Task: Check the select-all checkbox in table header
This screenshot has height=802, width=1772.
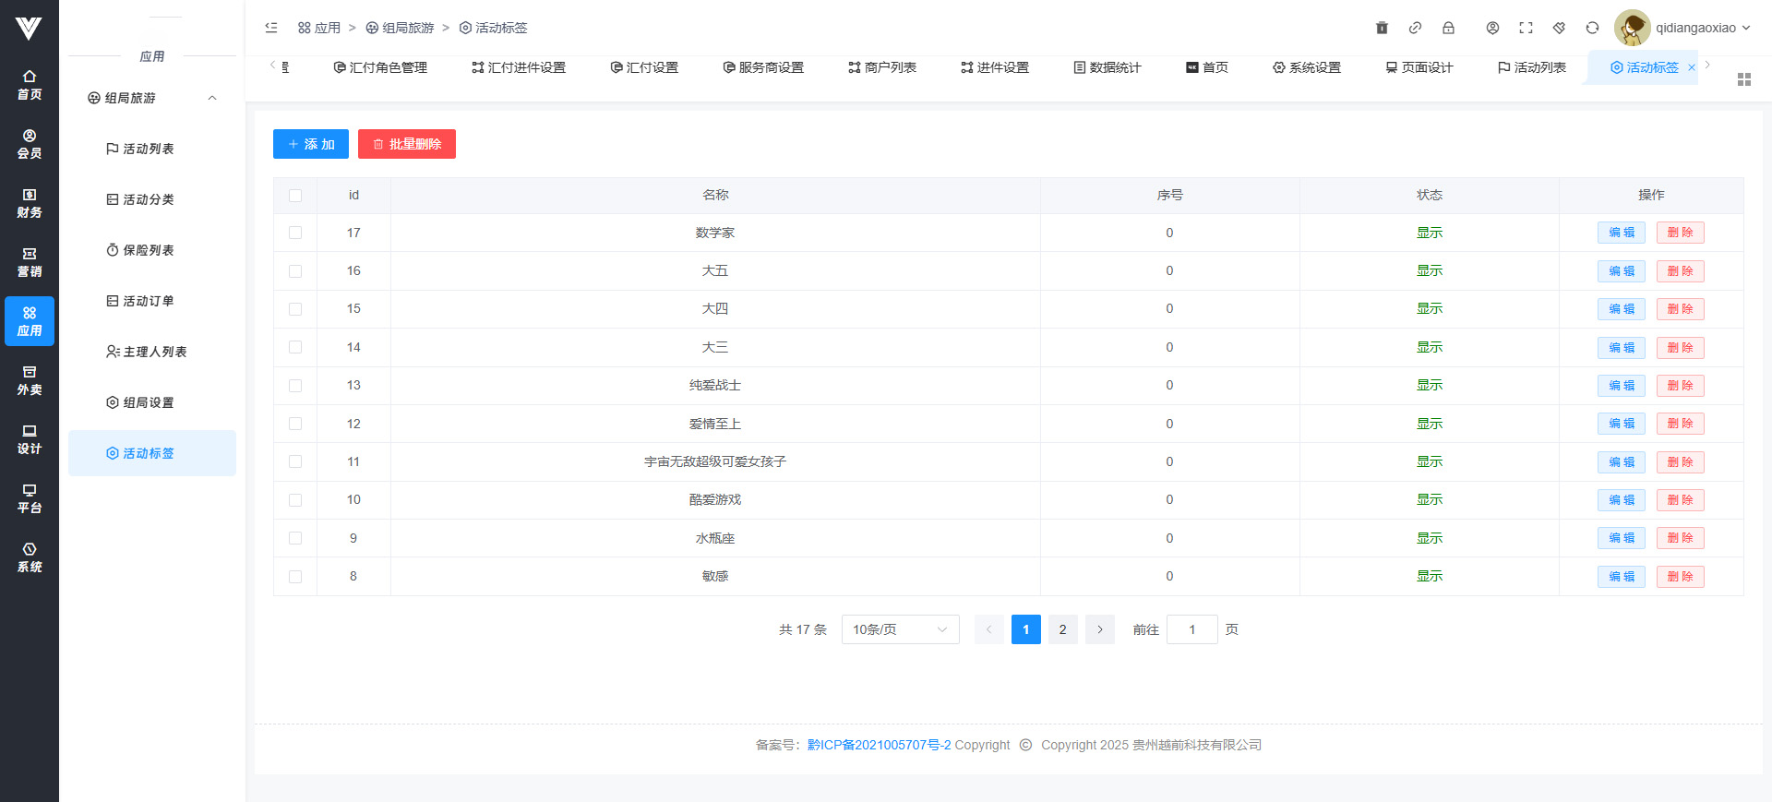Action: click(295, 196)
